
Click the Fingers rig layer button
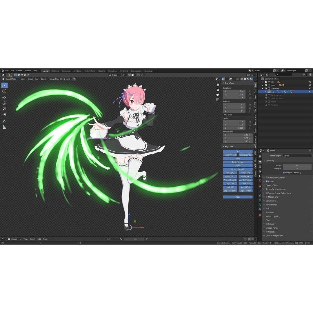pos(238,166)
